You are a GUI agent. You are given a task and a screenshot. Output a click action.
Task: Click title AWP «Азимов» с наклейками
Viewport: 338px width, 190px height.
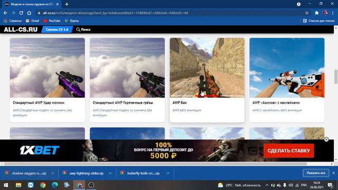(x=276, y=102)
